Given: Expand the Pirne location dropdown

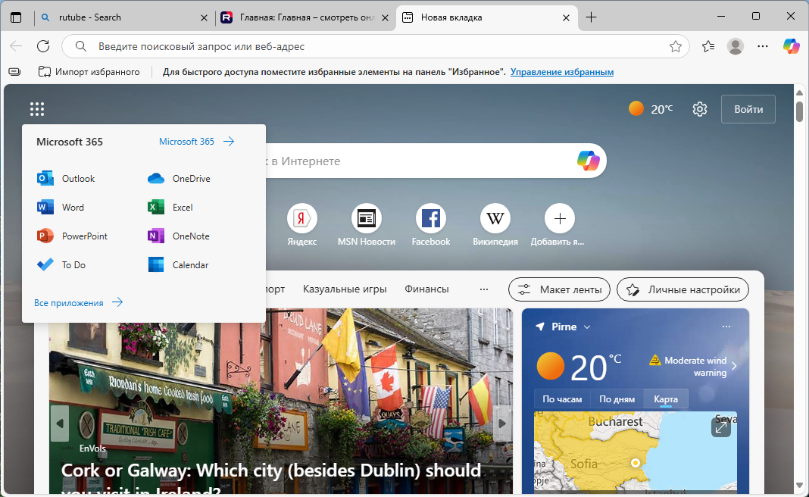Looking at the screenshot, I should pos(582,326).
